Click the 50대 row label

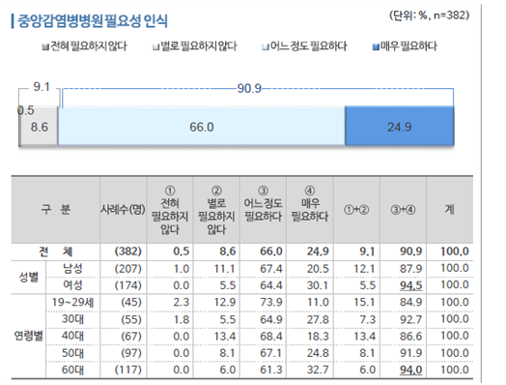pyautogui.click(x=72, y=353)
